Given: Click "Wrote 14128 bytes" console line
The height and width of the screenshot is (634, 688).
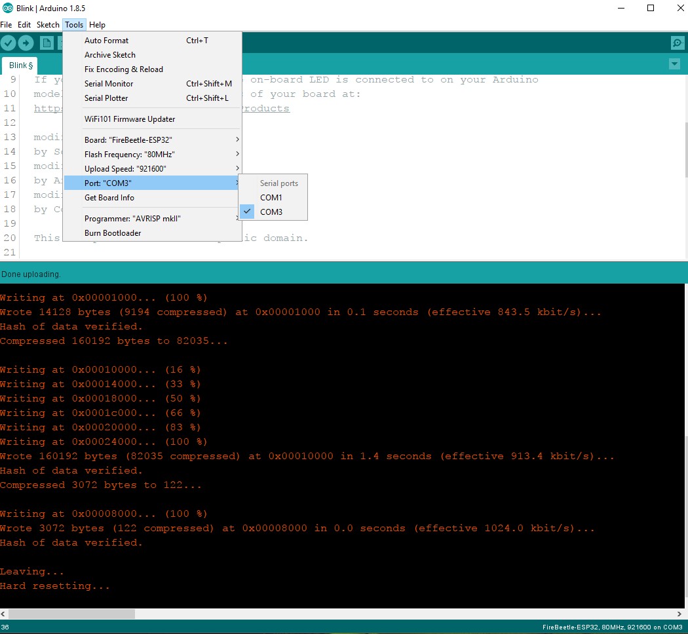Looking at the screenshot, I should coord(301,312).
